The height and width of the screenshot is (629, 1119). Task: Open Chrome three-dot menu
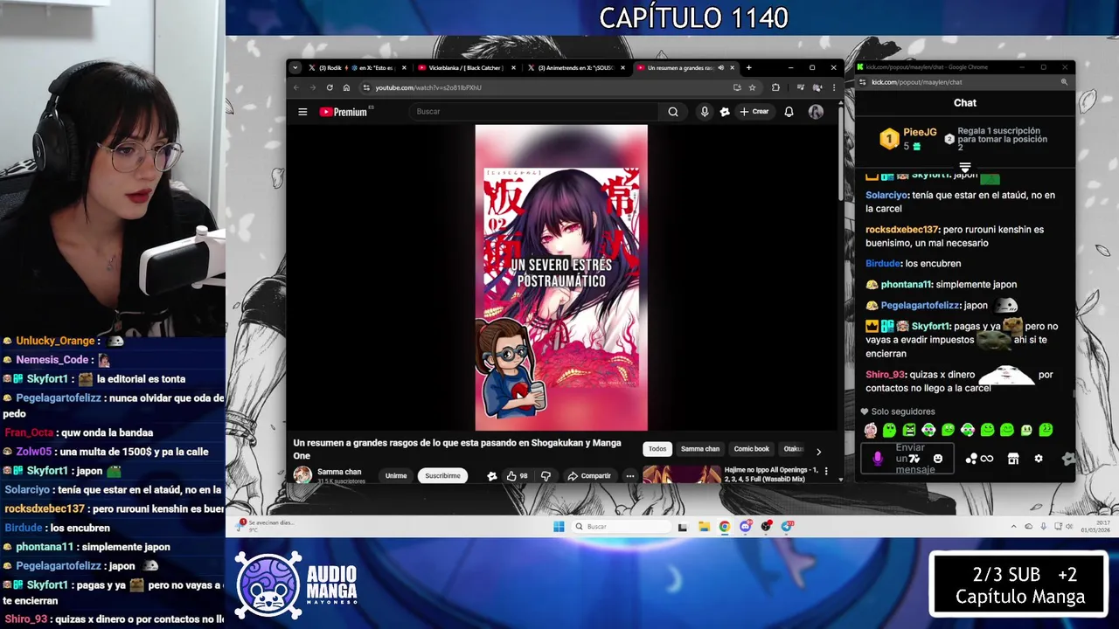[834, 87]
